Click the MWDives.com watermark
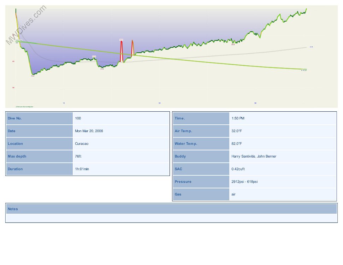 [25, 25]
